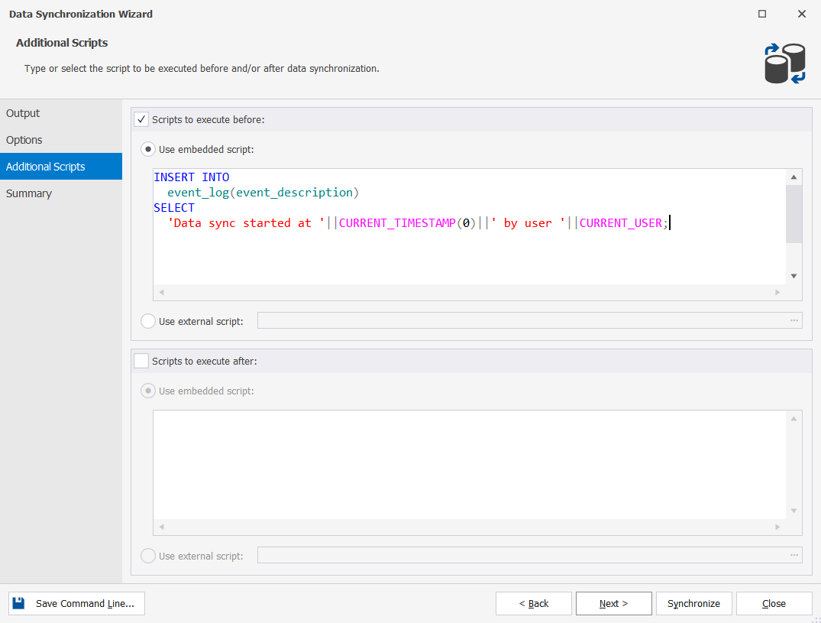Screen dimensions: 821x623
Task: Click right arrow of before editor horizontal scrollbar
Action: click(777, 292)
